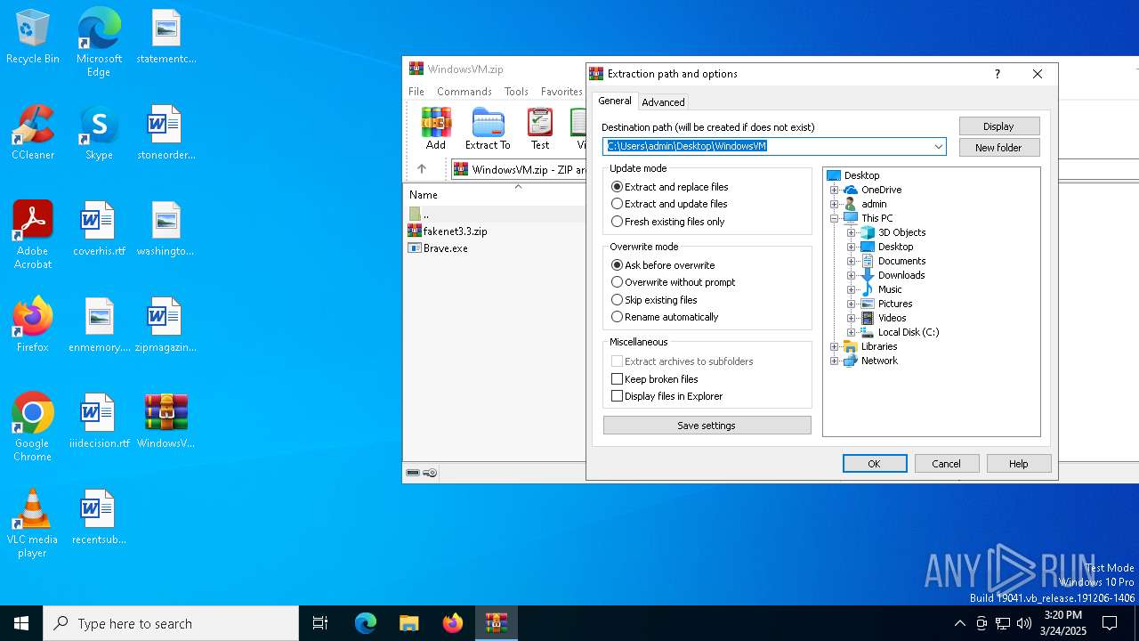Select the coverhis.rtf desktop file
Viewport: 1139px width, 641px height.
point(99,229)
